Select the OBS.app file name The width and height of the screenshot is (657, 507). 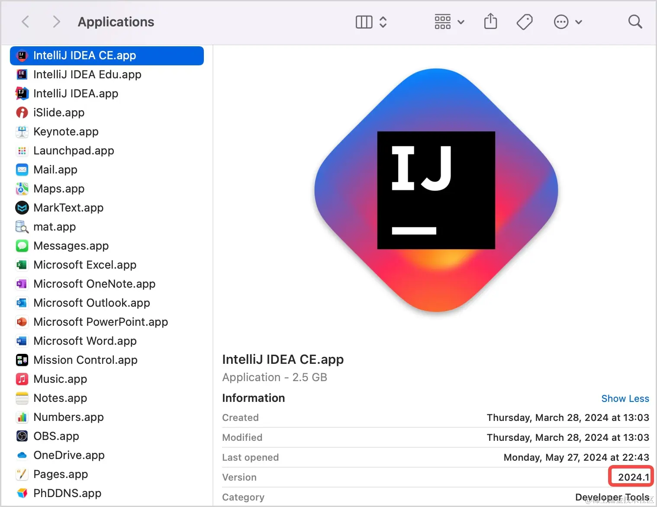[56, 436]
